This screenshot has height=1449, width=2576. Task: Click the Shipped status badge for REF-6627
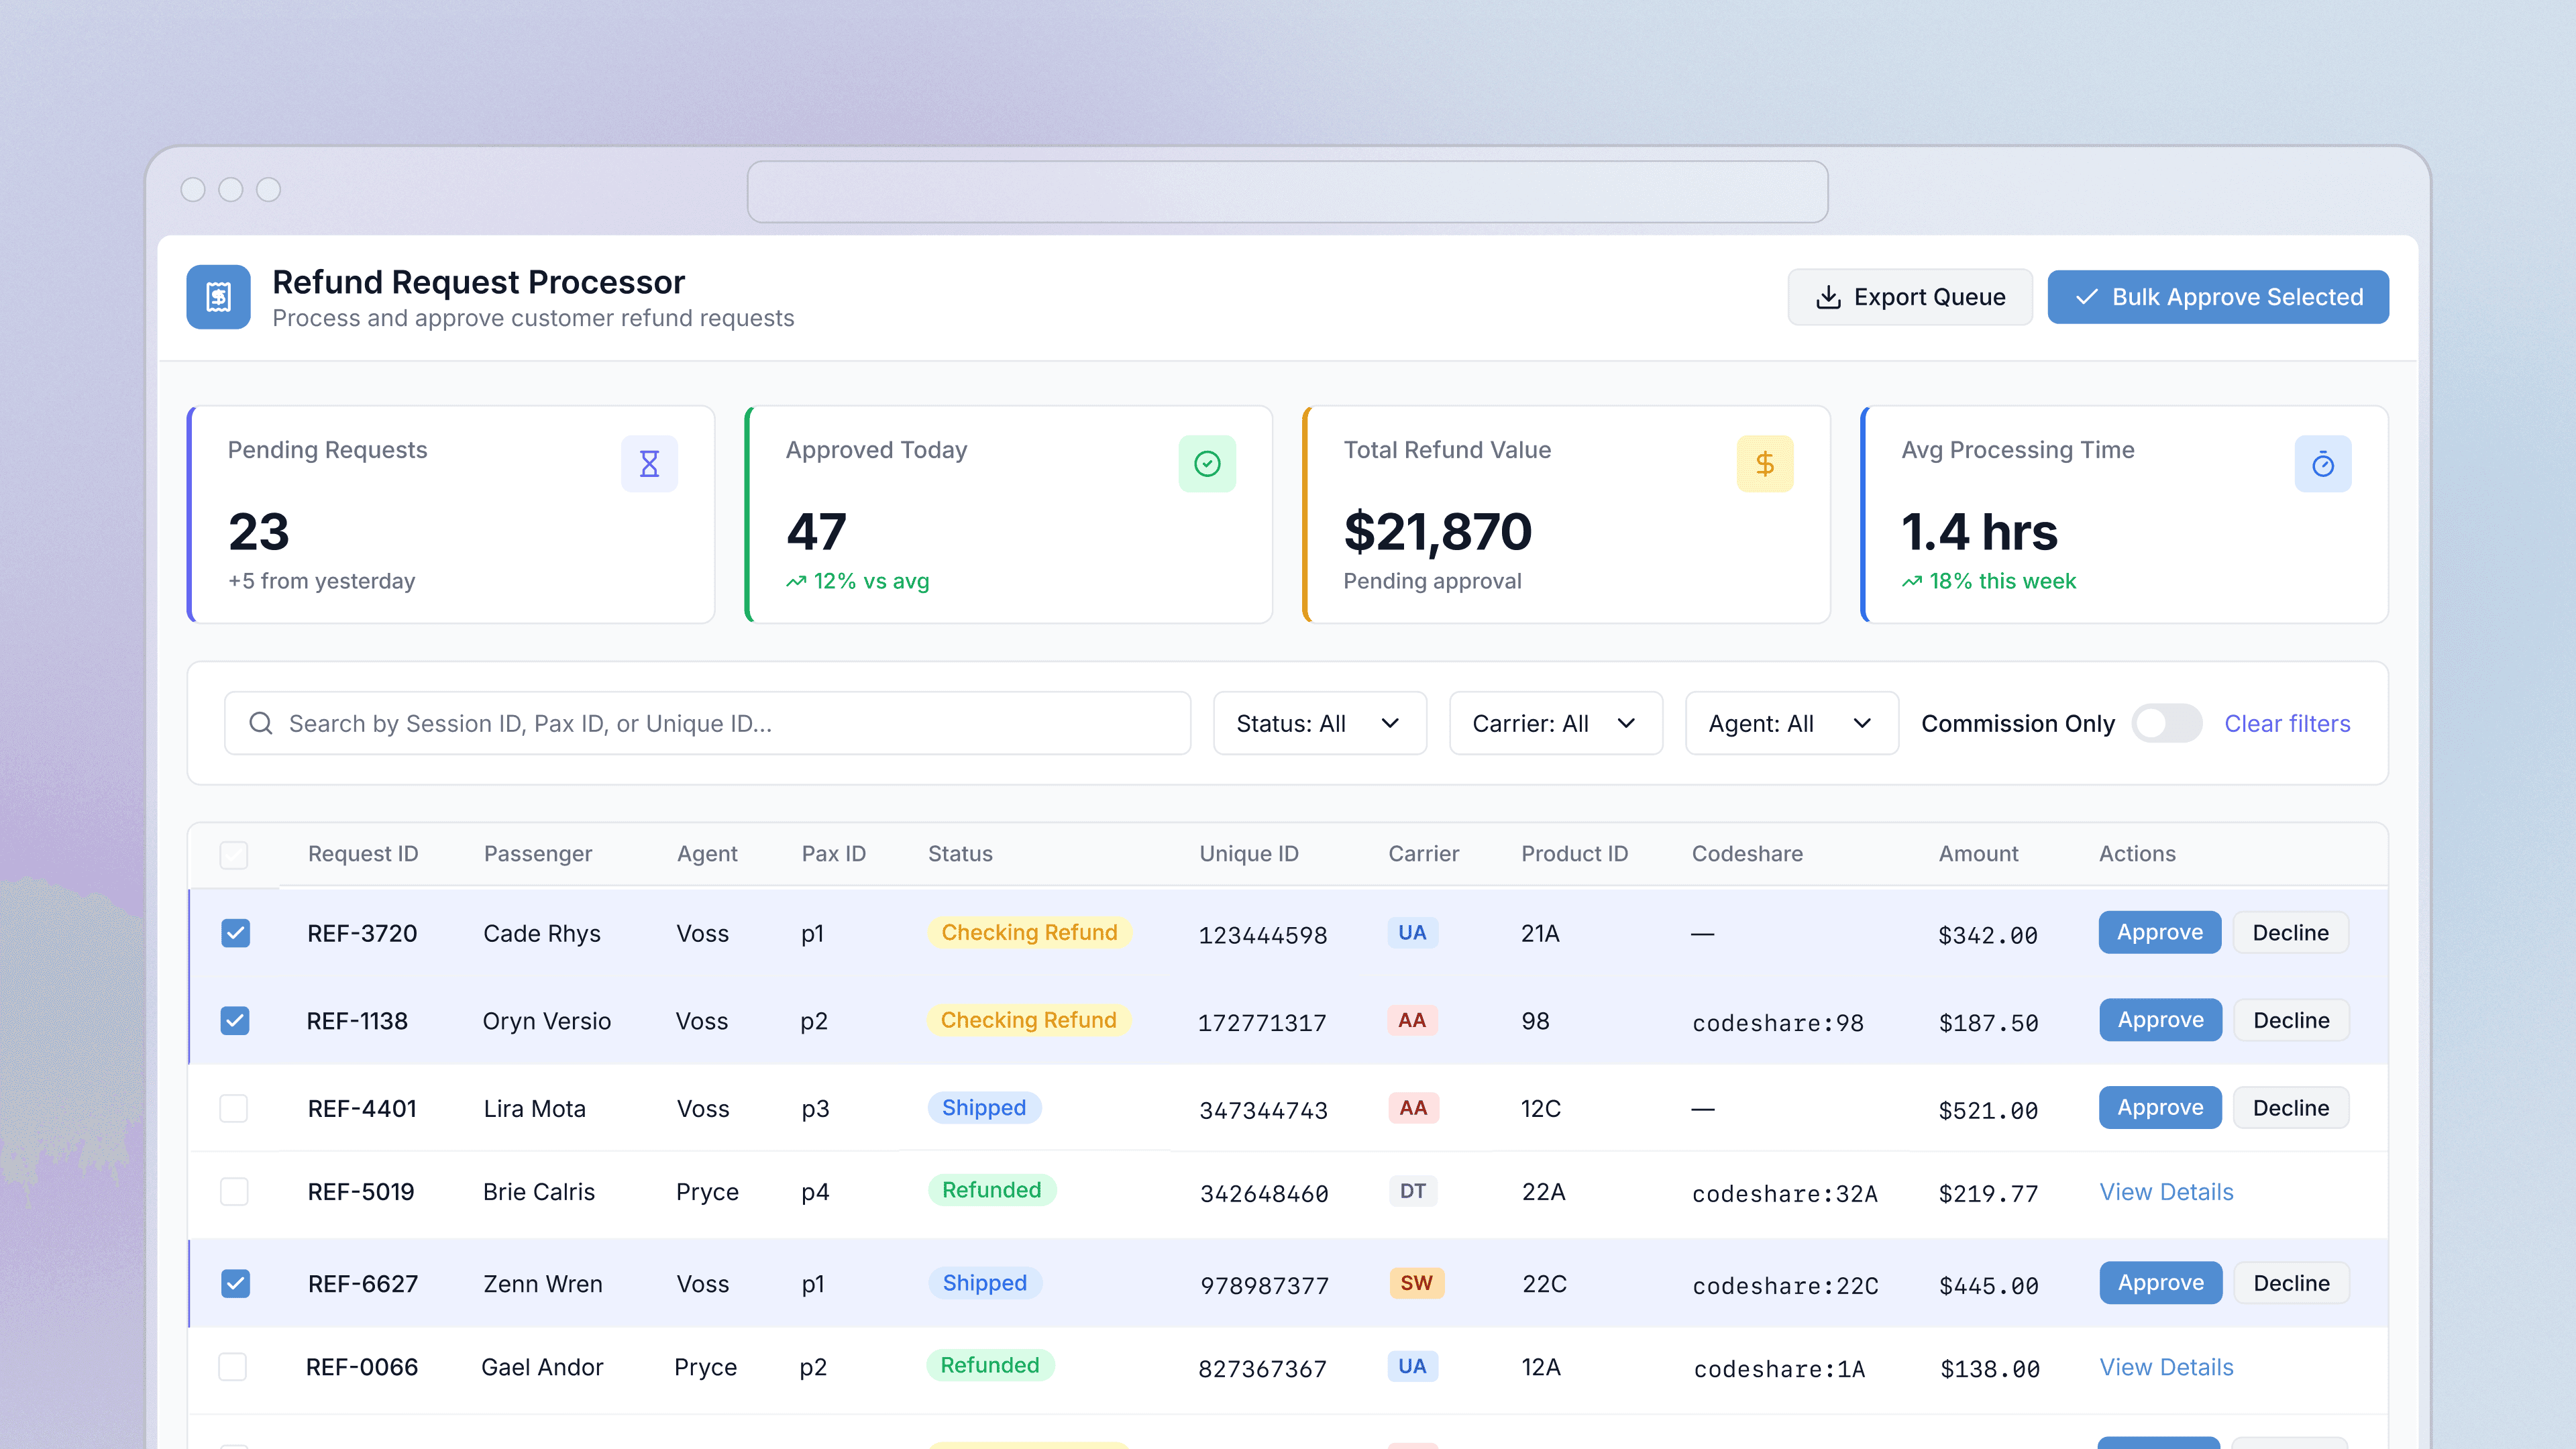click(x=985, y=1283)
